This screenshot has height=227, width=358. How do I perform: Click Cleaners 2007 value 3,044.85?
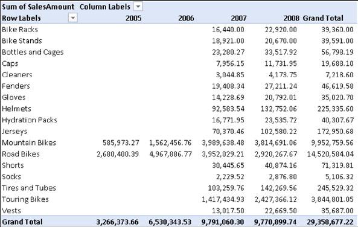pos(230,75)
